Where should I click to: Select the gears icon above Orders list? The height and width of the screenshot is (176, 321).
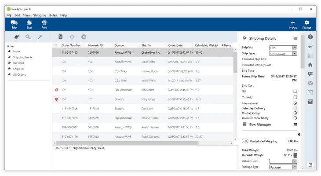tap(29, 37)
